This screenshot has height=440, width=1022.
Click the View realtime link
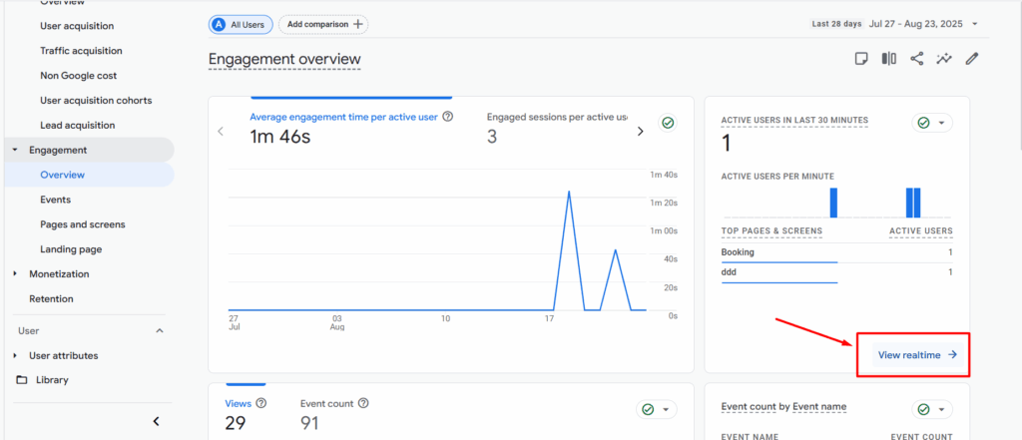(916, 354)
